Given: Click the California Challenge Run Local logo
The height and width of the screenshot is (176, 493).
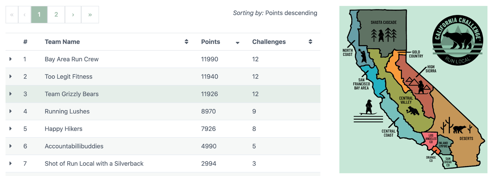Looking at the screenshot, I should tap(458, 40).
